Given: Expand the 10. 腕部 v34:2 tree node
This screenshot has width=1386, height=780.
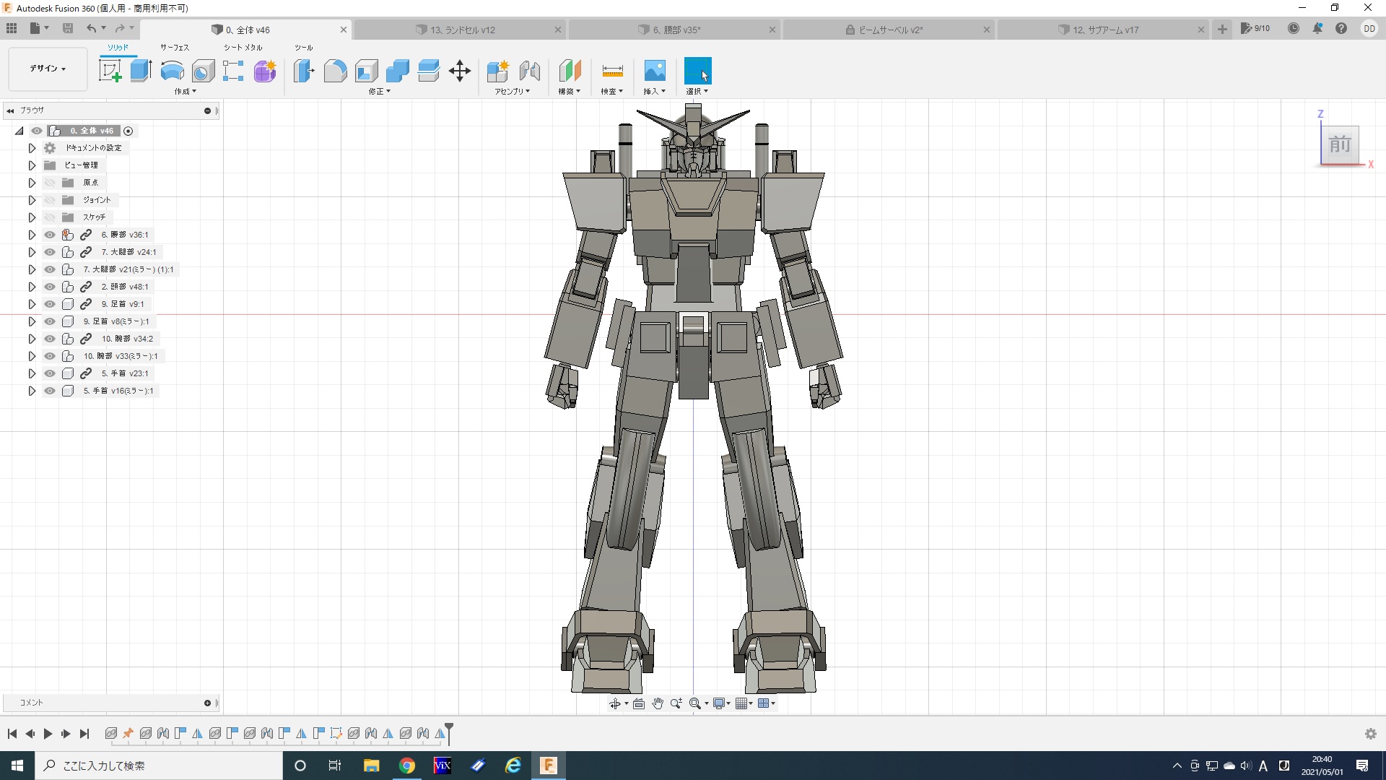Looking at the screenshot, I should coord(32,339).
